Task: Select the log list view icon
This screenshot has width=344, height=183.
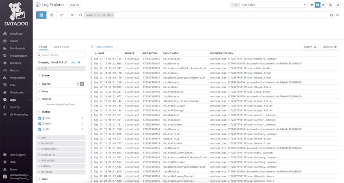Action: [41, 15]
